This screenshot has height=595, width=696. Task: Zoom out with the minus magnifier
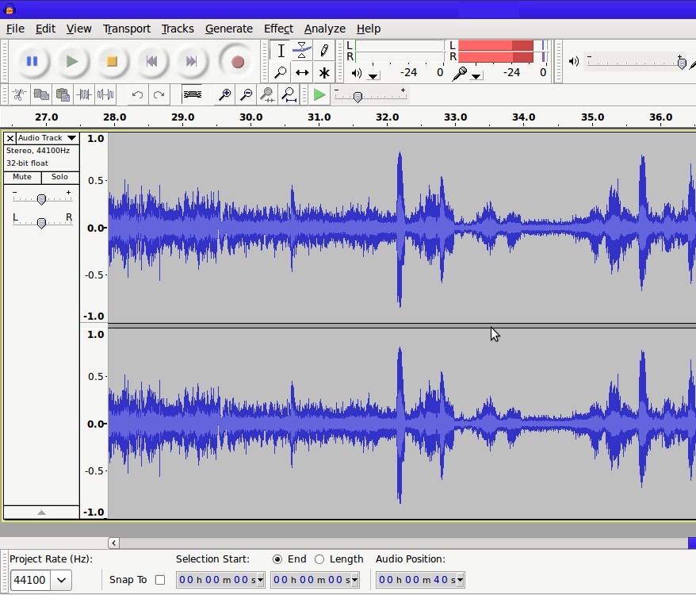(246, 94)
